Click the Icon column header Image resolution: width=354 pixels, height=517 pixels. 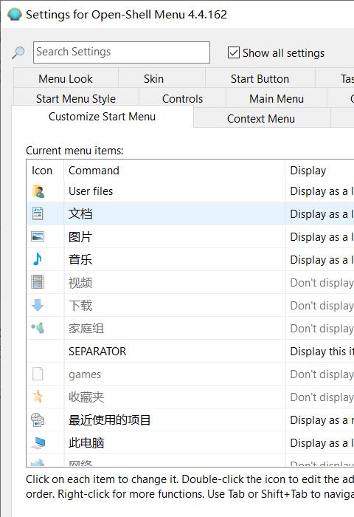pyautogui.click(x=45, y=171)
